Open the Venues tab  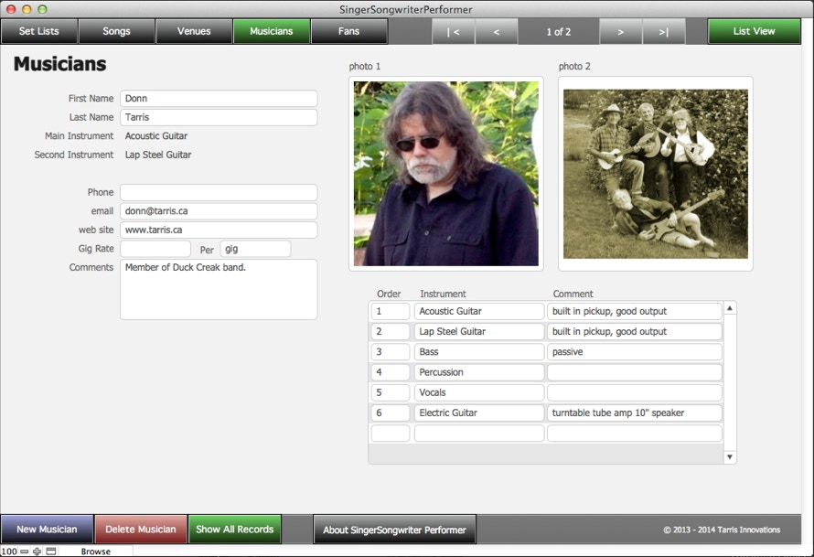pyautogui.click(x=194, y=31)
